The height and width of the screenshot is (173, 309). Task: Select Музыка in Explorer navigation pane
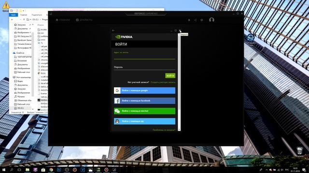point(19,97)
